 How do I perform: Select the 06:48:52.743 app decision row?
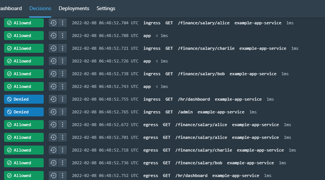(x=162, y=86)
